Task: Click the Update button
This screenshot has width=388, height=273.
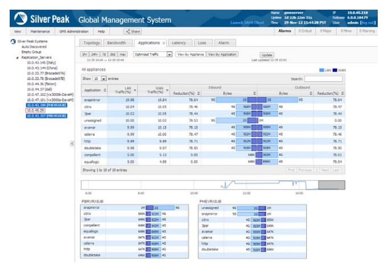Action: (267, 55)
